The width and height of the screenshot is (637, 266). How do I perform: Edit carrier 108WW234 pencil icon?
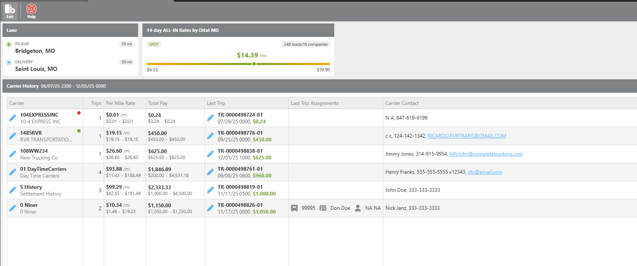pyautogui.click(x=13, y=154)
